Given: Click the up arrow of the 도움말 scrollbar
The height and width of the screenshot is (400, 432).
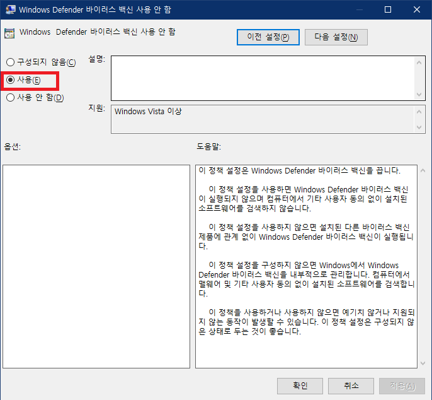Looking at the screenshot, I should pyautogui.click(x=423, y=170).
